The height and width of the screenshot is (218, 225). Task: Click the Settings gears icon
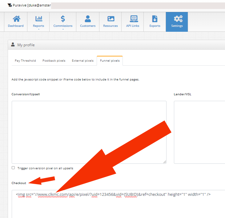click(178, 19)
